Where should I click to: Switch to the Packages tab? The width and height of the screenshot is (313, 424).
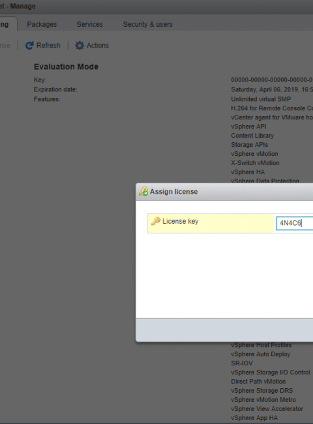click(x=42, y=24)
